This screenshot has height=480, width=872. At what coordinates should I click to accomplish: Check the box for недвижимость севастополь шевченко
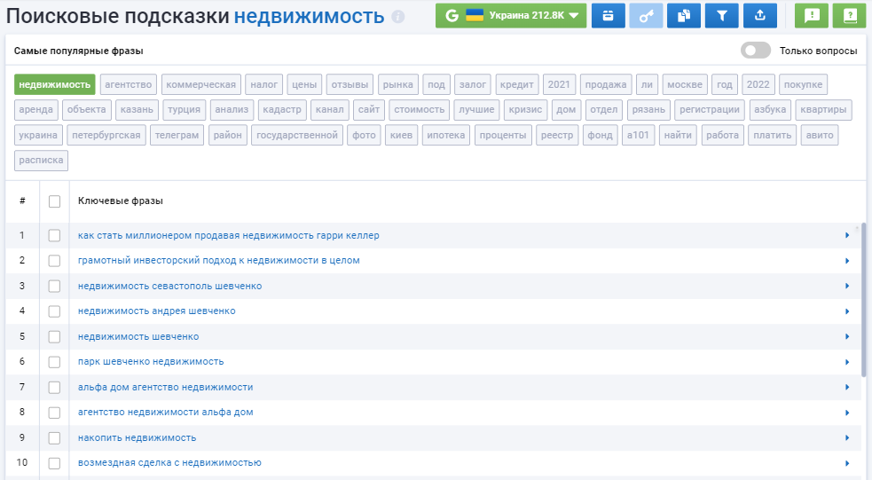tap(54, 287)
